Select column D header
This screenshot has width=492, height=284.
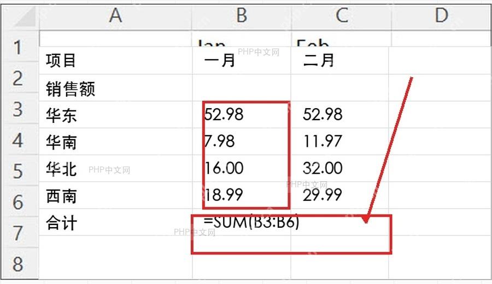click(441, 16)
